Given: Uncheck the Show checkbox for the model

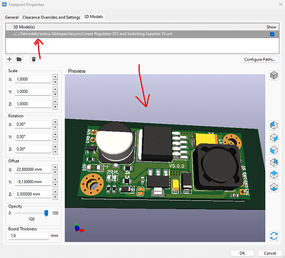Looking at the screenshot, I should [272, 34].
